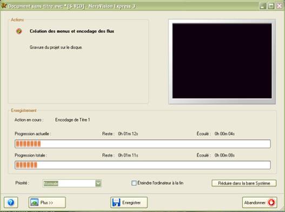The image size is (285, 212).
Task: Enable Éteindre l'ordinateur à la fin checkbox
Action: coord(134,183)
